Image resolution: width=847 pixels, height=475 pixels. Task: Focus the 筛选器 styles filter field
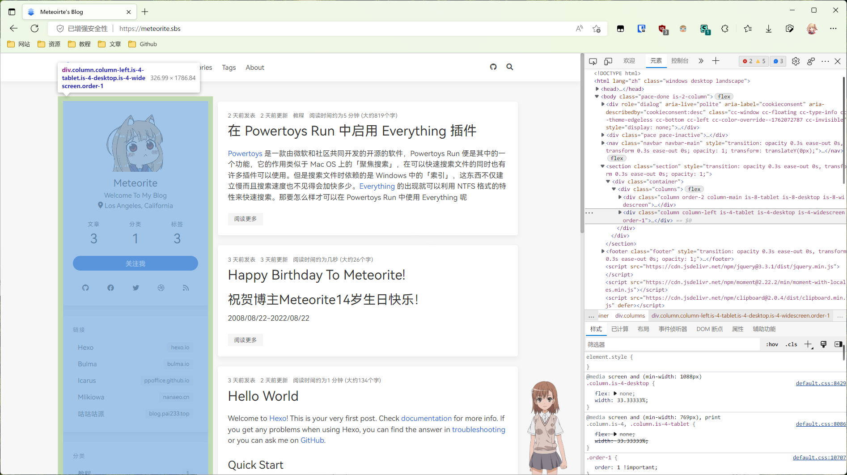(671, 344)
